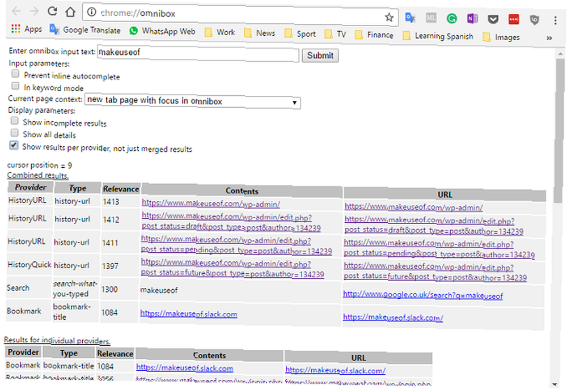Enable Prevent inline autocomplete checkbox
567x390 pixels.
point(15,74)
